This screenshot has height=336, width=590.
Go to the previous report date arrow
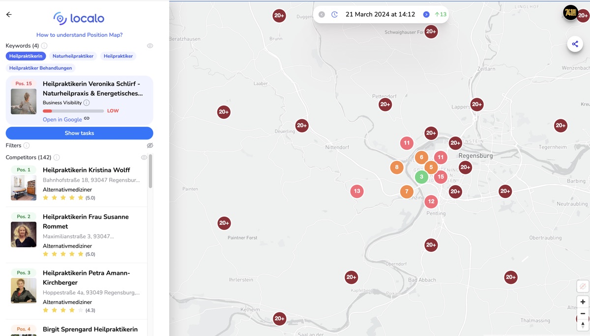[322, 14]
